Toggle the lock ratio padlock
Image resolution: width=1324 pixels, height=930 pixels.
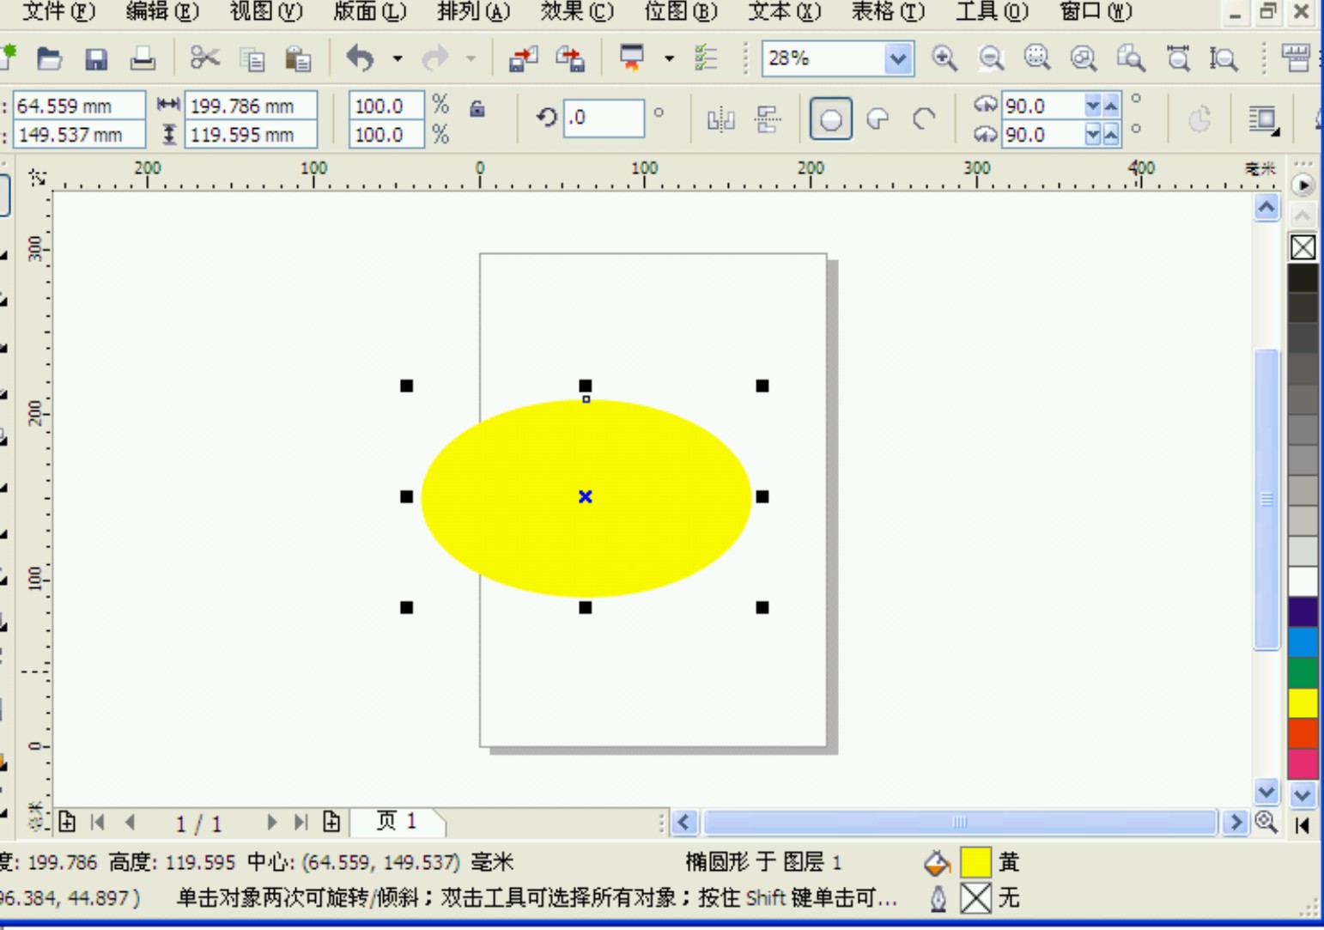pyautogui.click(x=477, y=108)
